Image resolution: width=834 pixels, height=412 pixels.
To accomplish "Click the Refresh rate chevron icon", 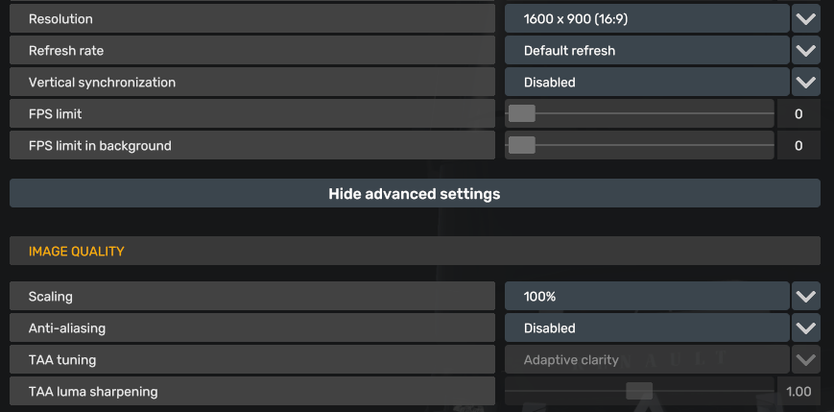I will click(x=806, y=50).
